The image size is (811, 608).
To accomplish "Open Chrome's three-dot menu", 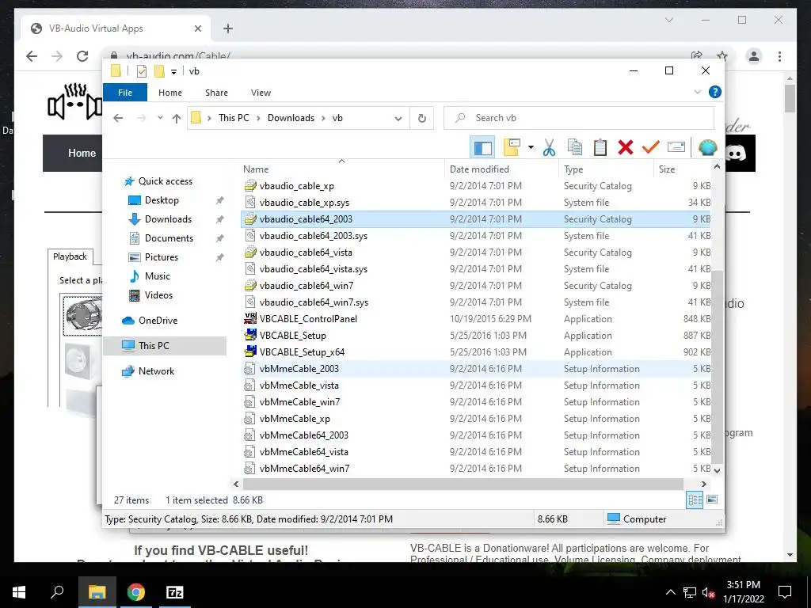I will 779,56.
